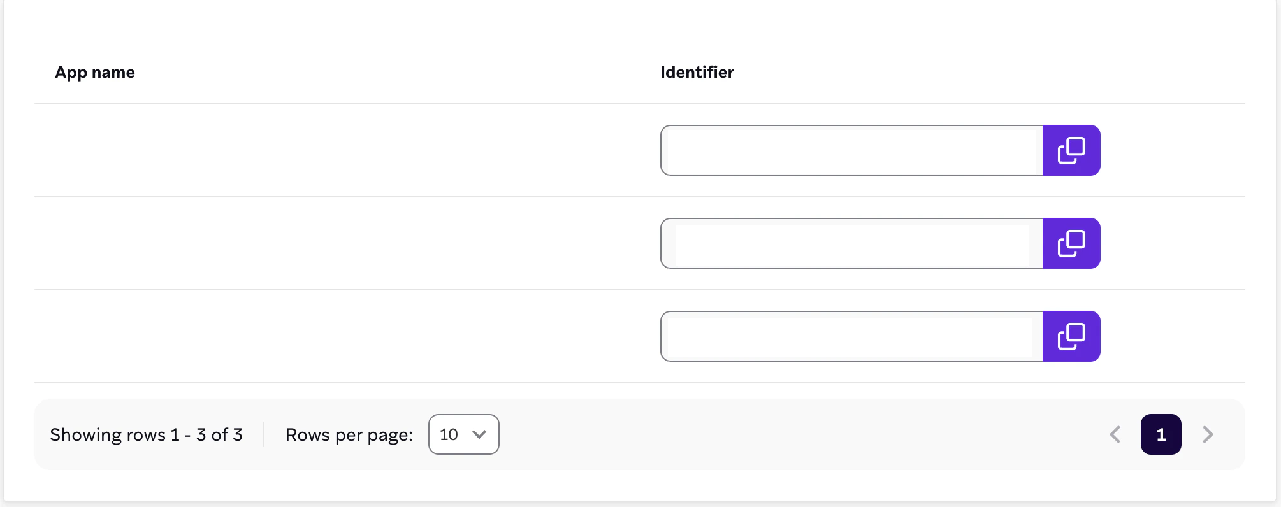The height and width of the screenshot is (507, 1281).
Task: Copy the identifier in the first row
Action: [1073, 150]
